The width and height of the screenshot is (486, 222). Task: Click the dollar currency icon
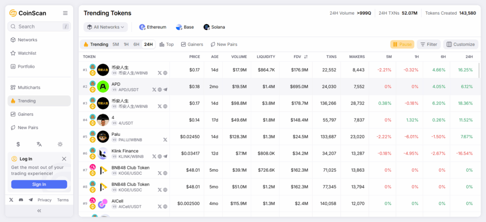[x=19, y=144]
